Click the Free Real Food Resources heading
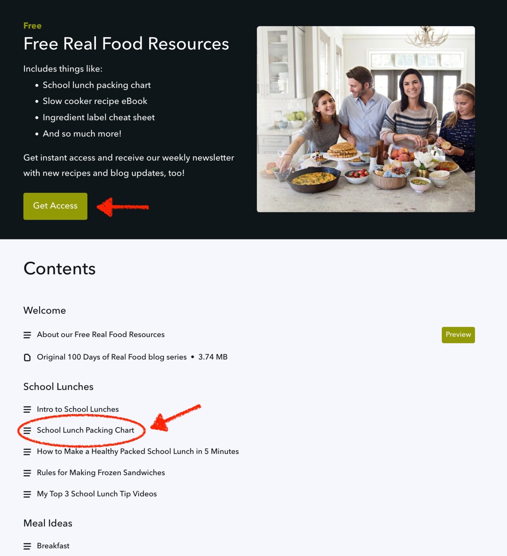Screen dimensions: 507x556 (126, 44)
